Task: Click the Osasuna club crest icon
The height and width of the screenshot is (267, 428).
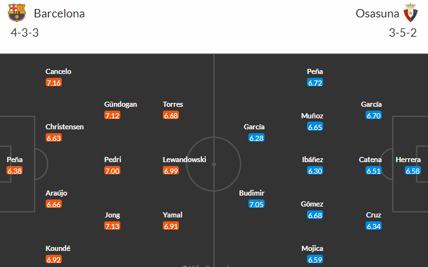Action: (411, 13)
